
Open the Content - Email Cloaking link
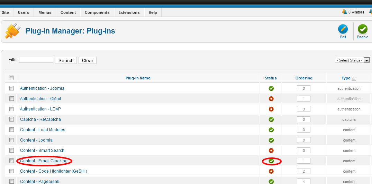point(44,161)
